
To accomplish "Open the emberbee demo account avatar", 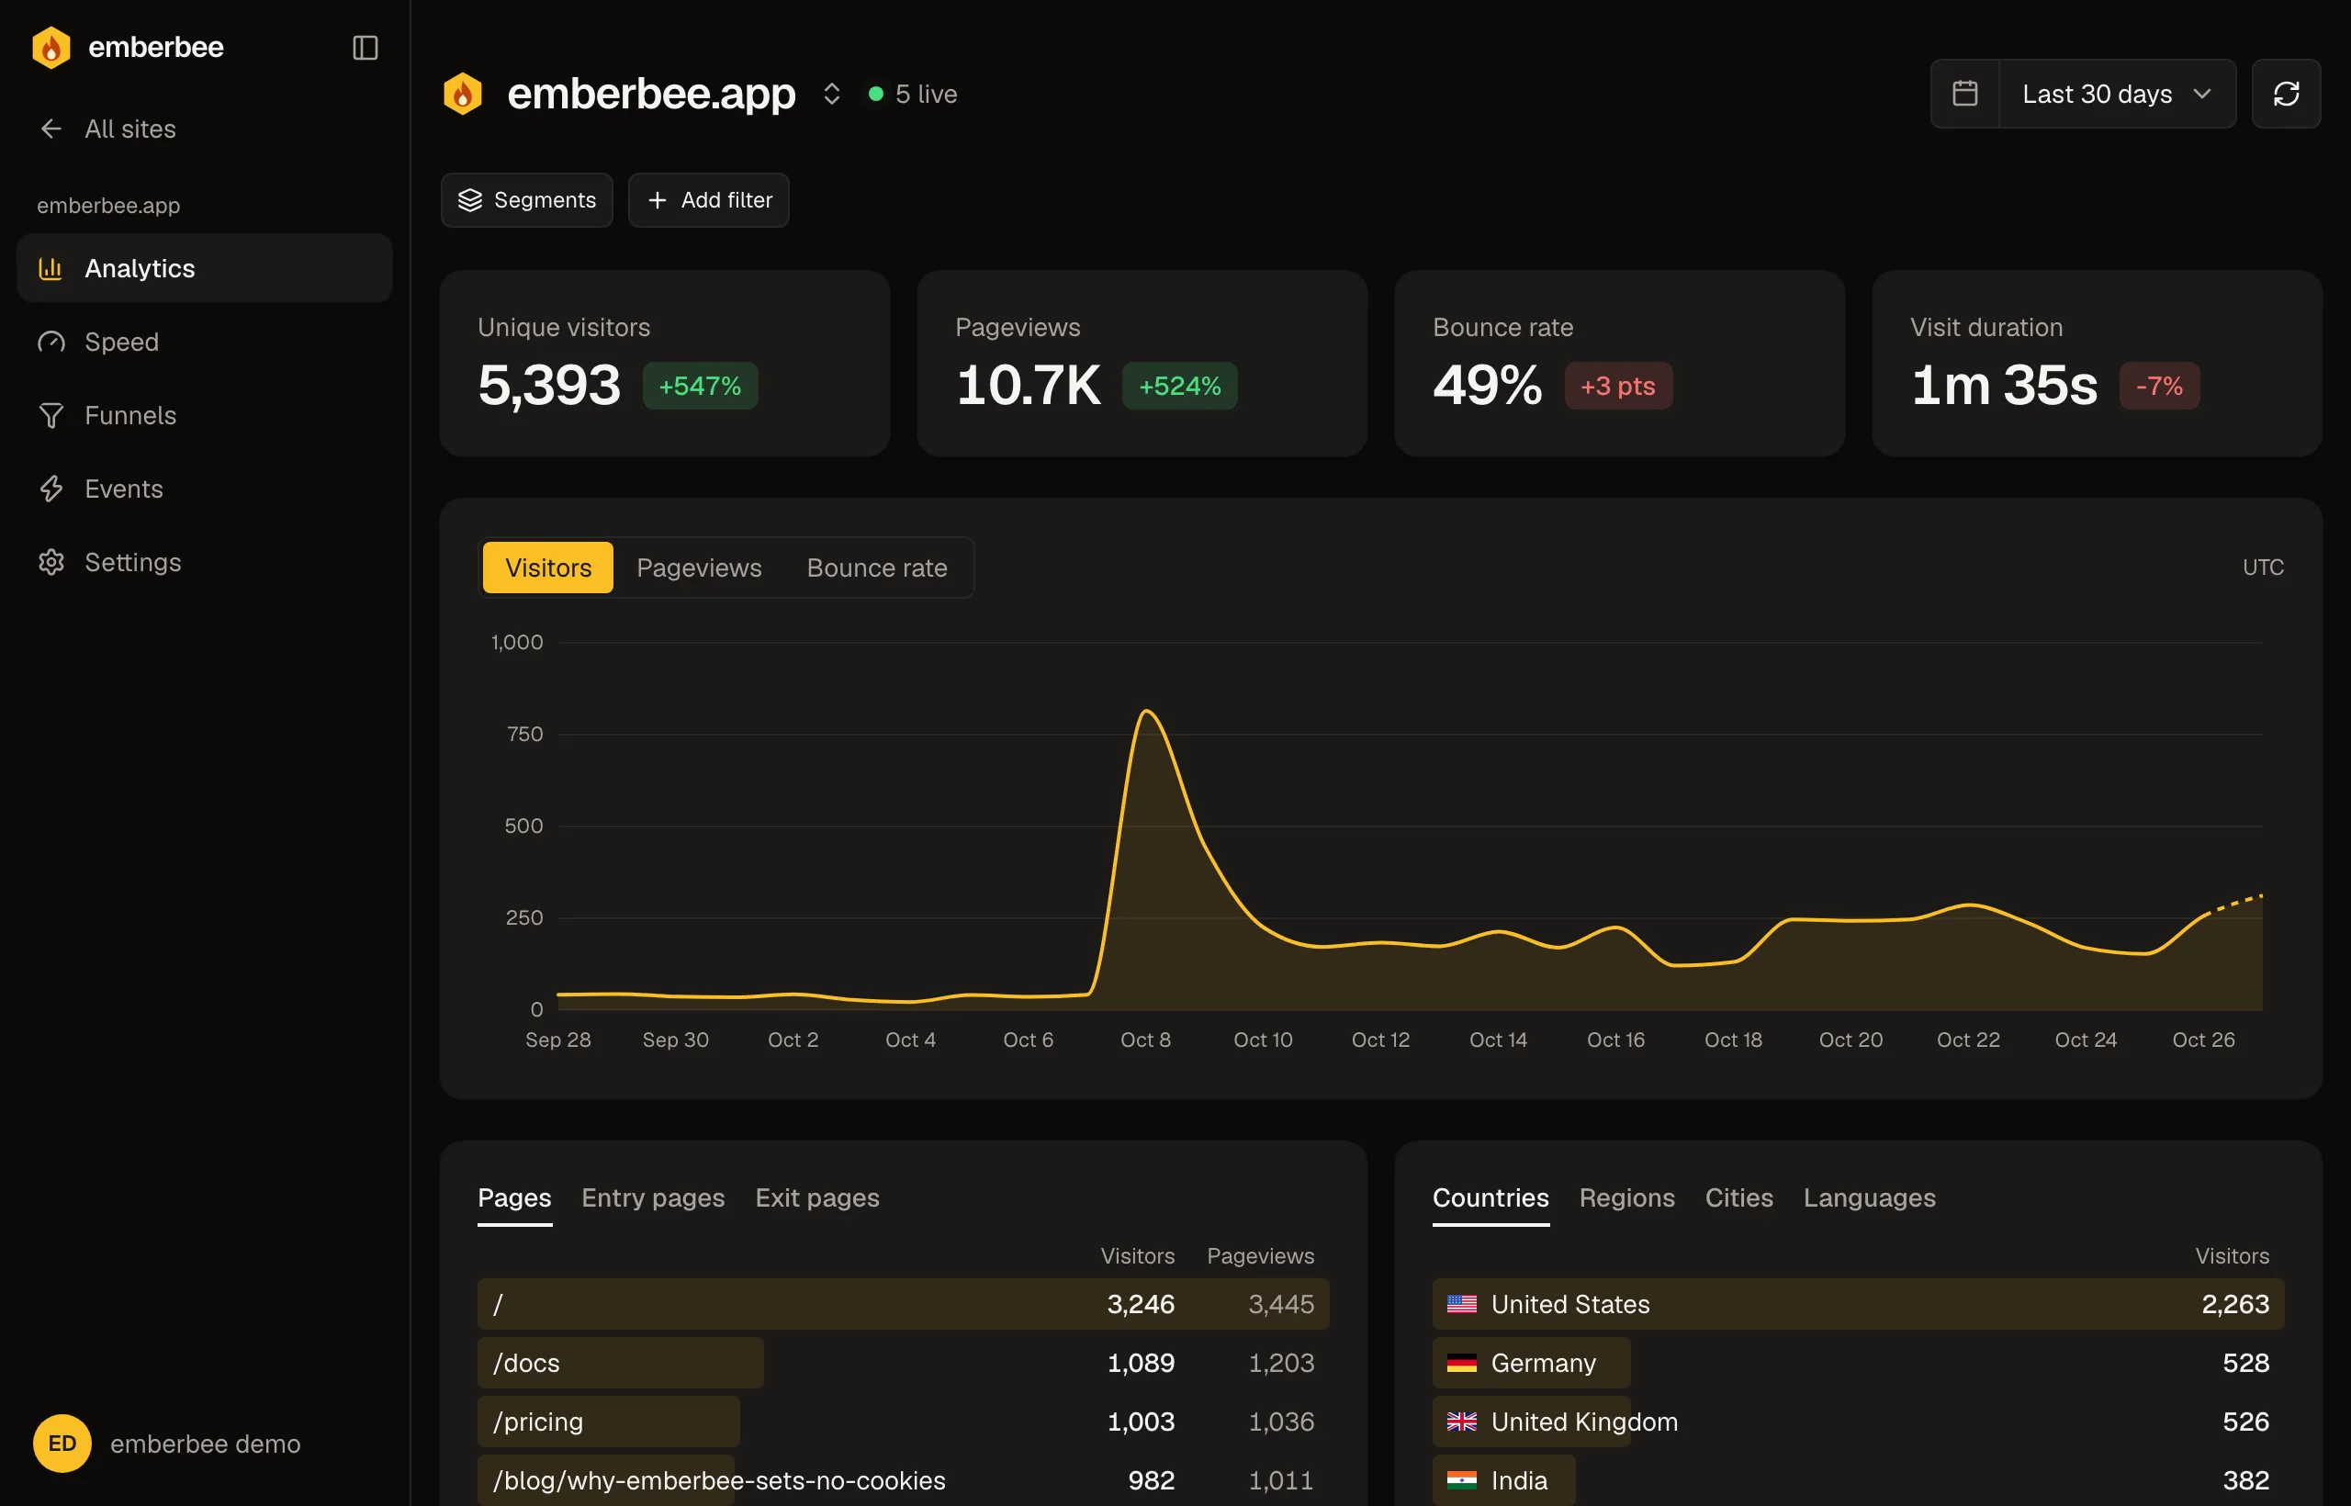I will click(62, 1444).
